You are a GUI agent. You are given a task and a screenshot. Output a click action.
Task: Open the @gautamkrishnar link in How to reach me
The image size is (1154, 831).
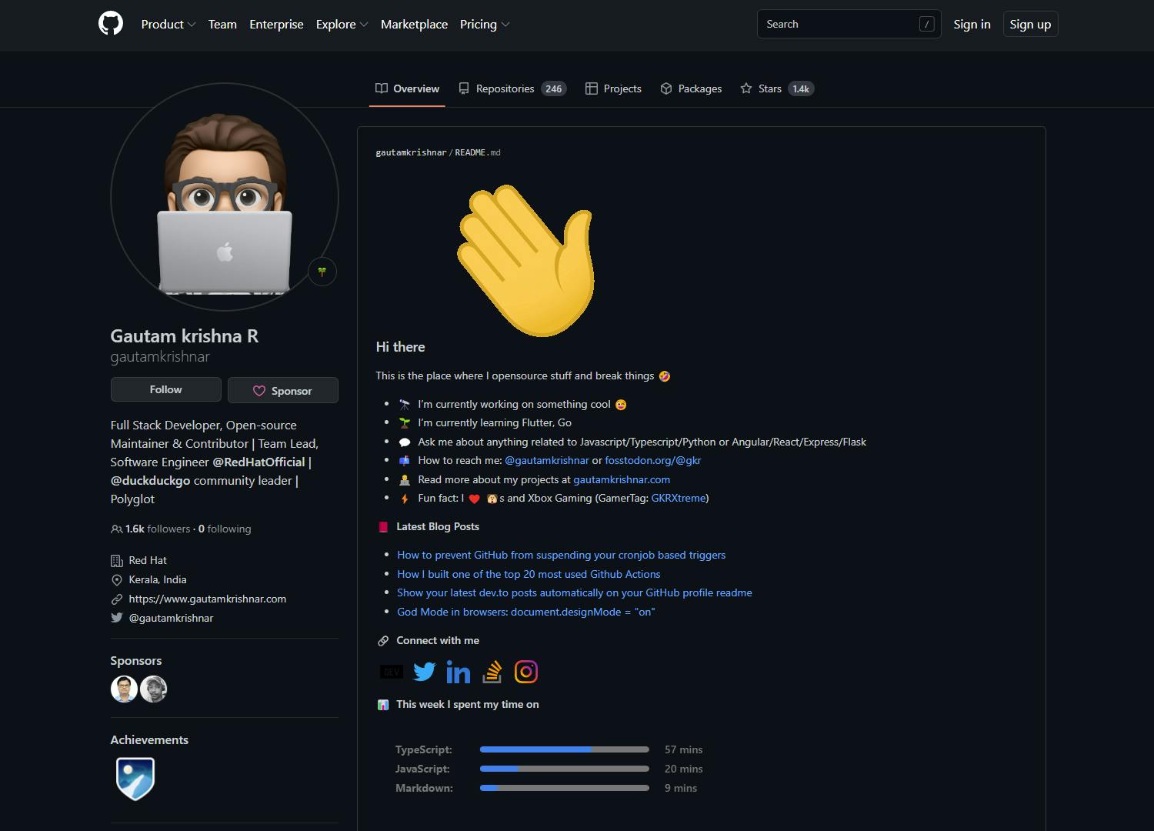(x=547, y=460)
